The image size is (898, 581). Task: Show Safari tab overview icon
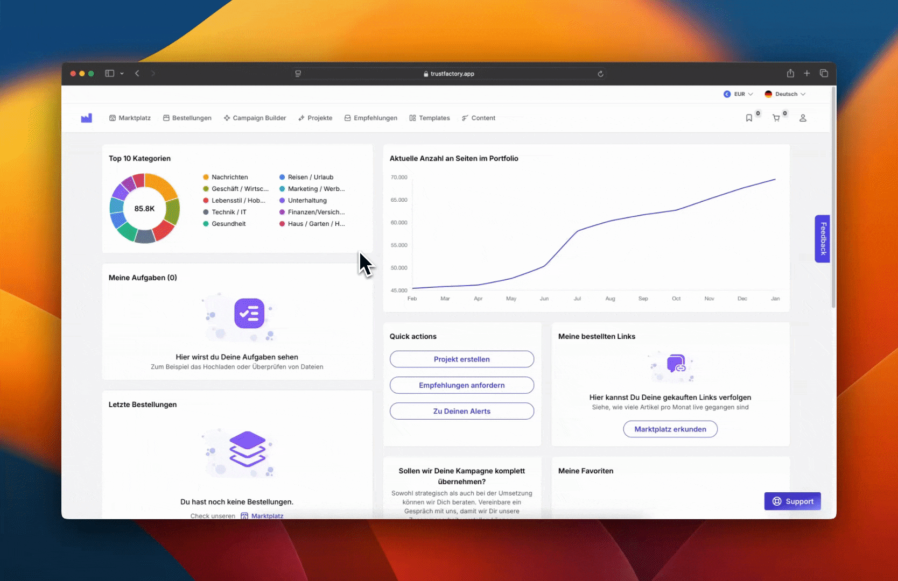[824, 73]
